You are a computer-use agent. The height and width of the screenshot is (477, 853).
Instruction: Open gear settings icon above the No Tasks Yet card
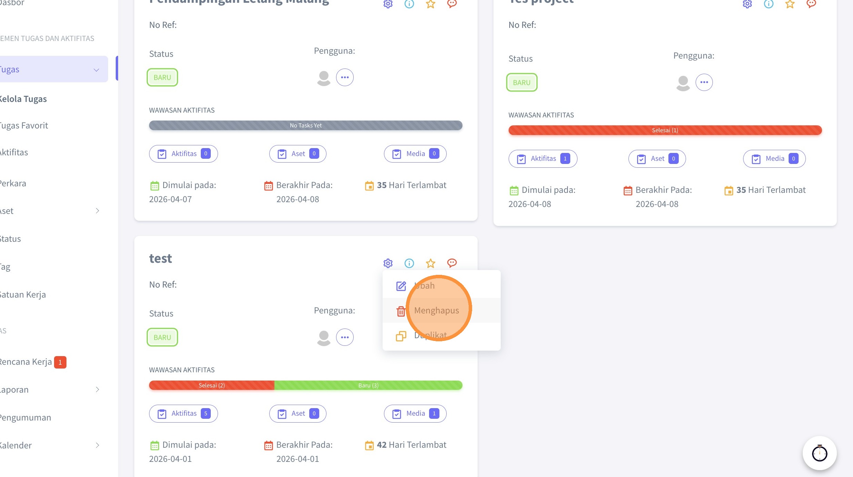388,4
